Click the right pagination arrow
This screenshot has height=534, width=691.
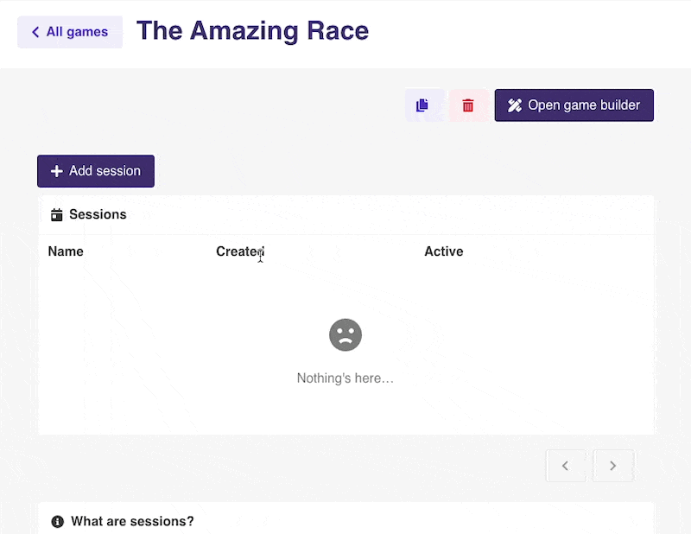[x=613, y=465]
